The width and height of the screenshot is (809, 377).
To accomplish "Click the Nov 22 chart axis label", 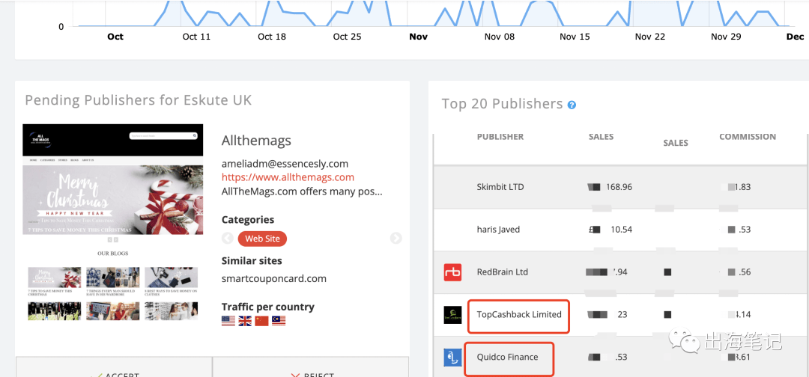I will [650, 37].
